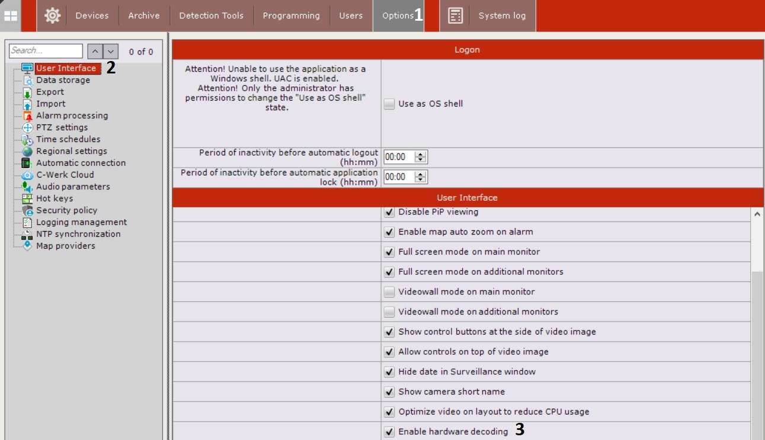765x440 pixels.
Task: Select Security policy in the options tree
Action: point(66,211)
